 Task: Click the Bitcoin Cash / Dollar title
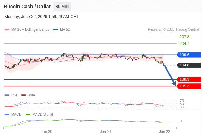click(x=27, y=7)
